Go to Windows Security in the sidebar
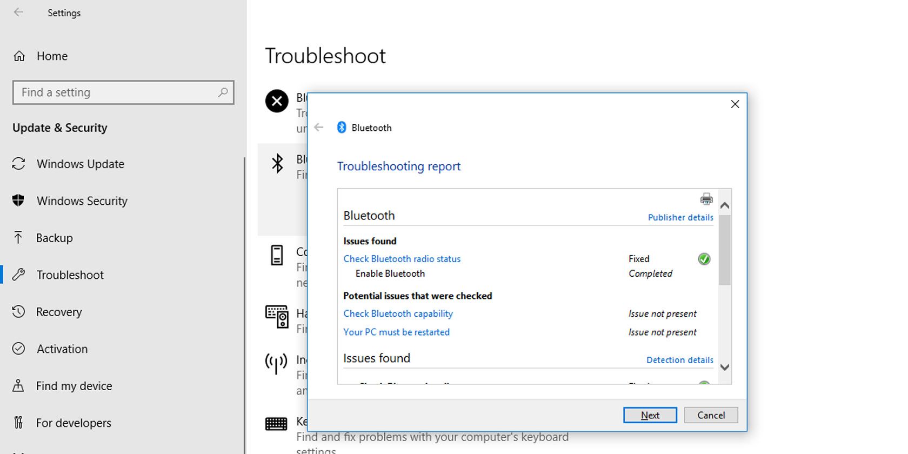The width and height of the screenshot is (908, 454). coord(82,201)
